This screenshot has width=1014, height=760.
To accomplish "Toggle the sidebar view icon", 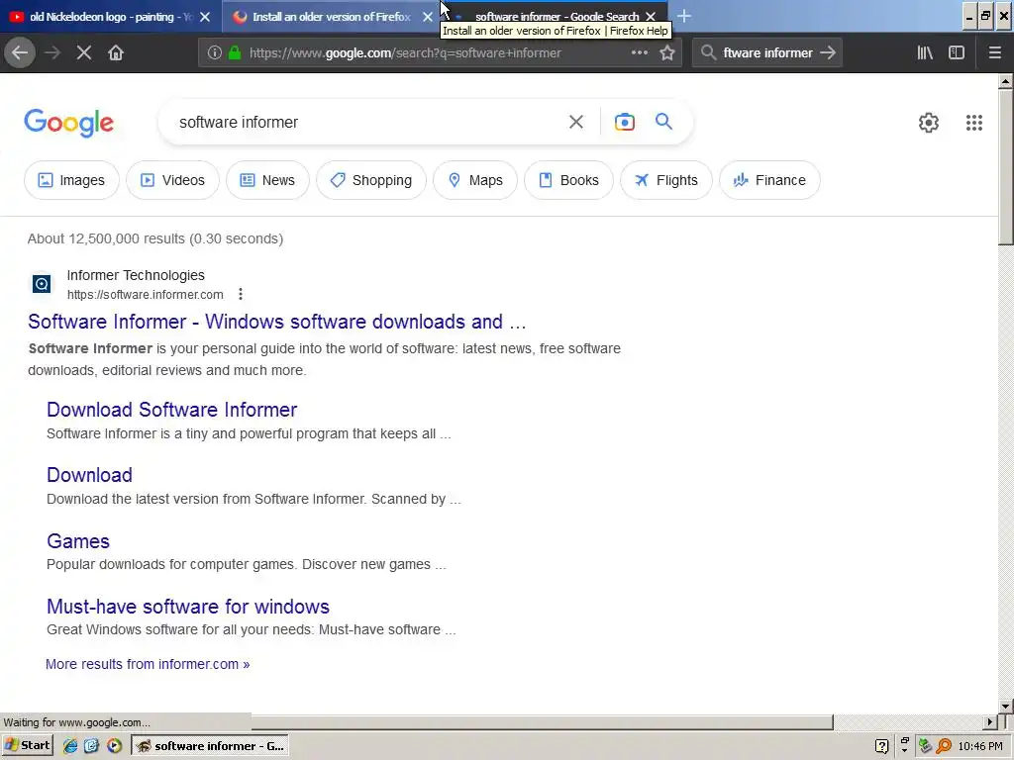I will point(957,53).
